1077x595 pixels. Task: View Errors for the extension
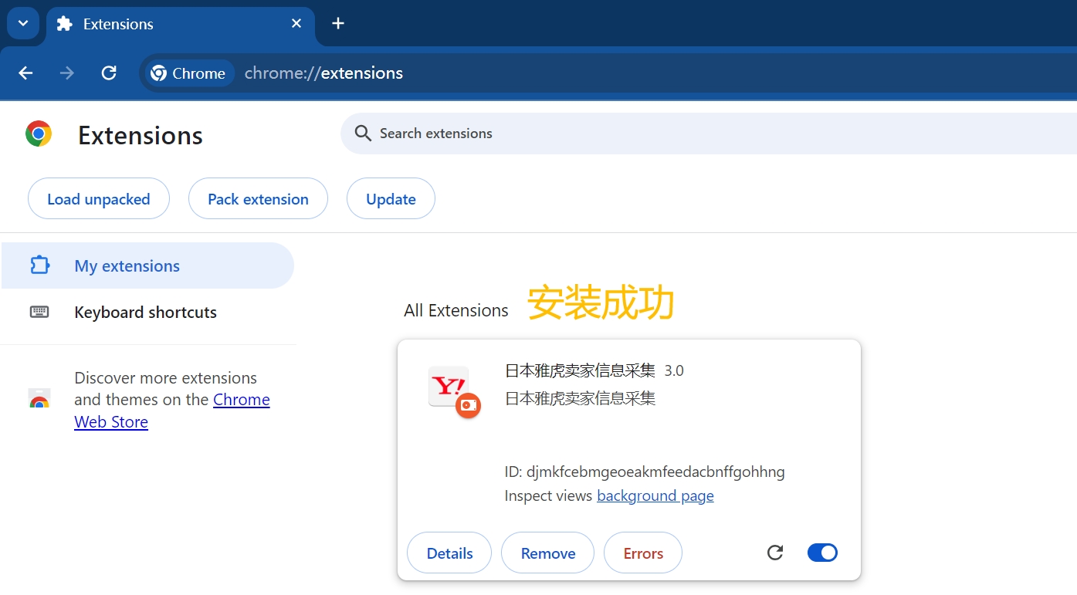point(643,553)
